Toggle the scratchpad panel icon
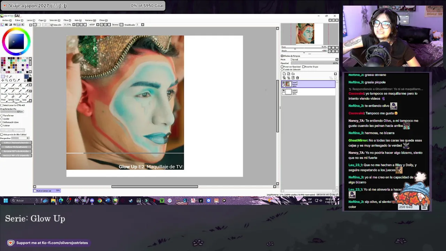 coord(23,25)
